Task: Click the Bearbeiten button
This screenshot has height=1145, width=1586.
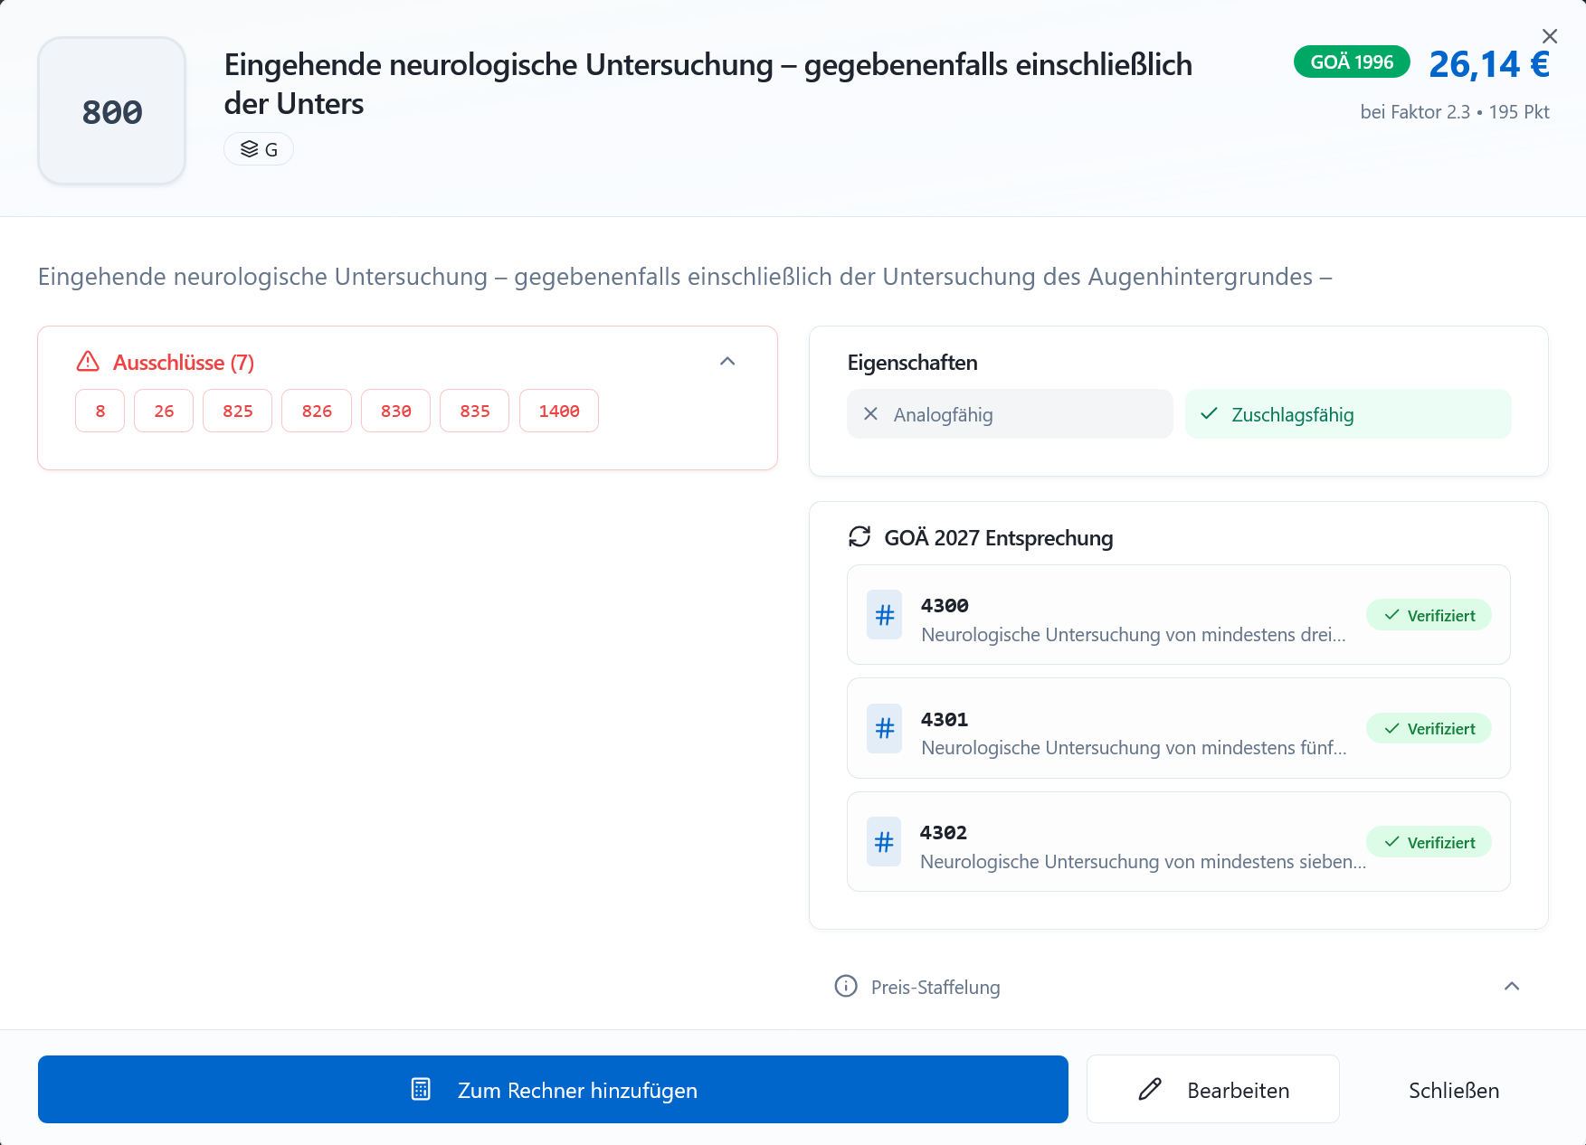Action: tap(1212, 1090)
